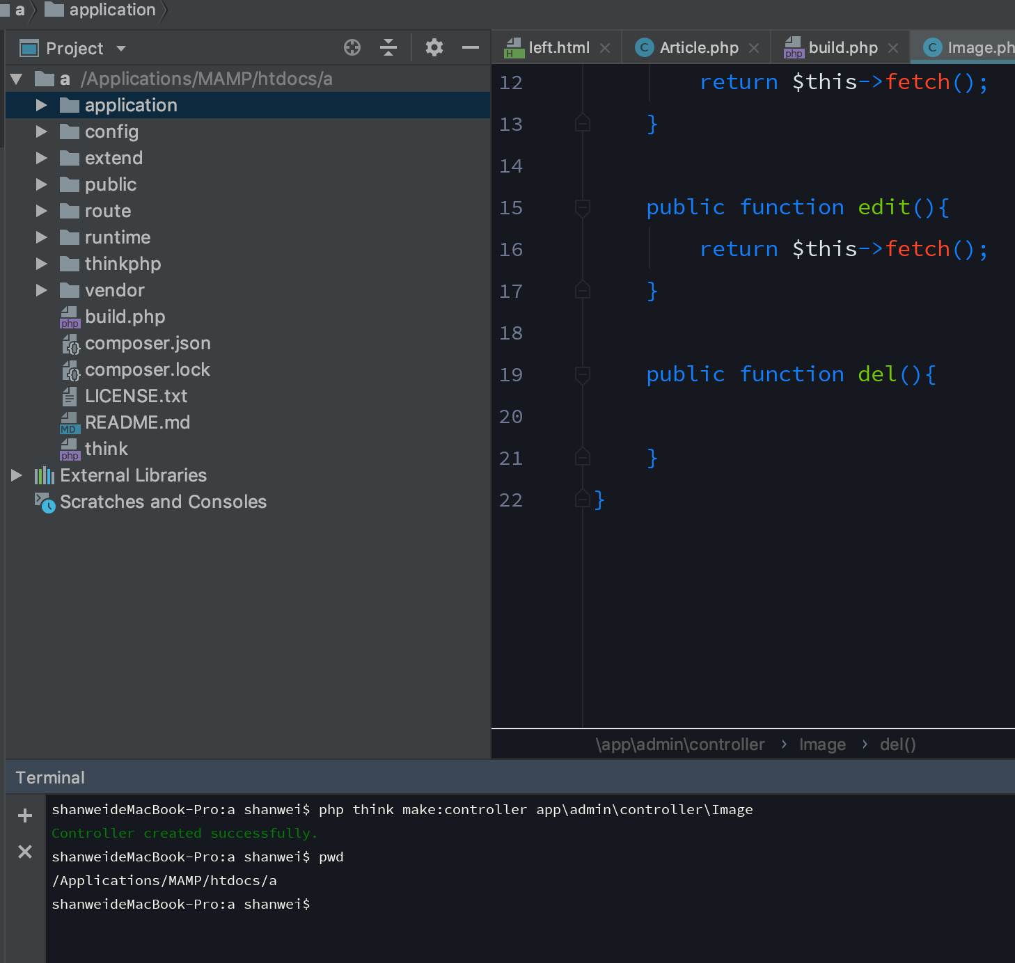Expand the application folder
Viewport: 1015px width, 963px height.
pos(42,105)
